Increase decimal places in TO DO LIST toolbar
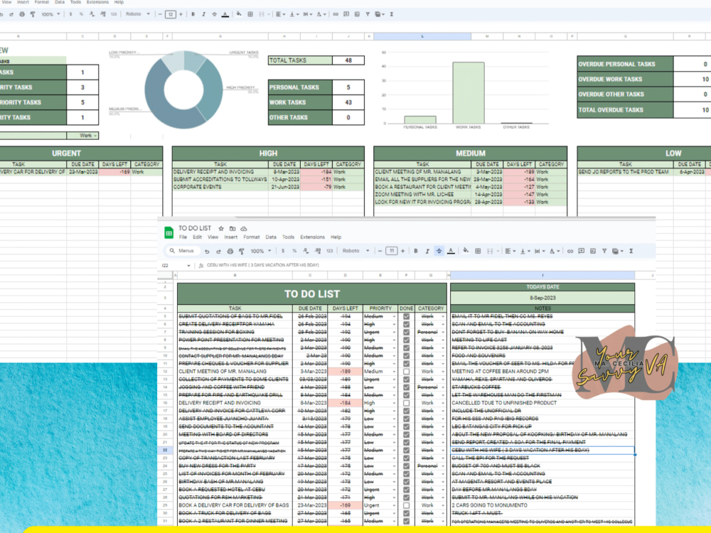 coord(317,251)
